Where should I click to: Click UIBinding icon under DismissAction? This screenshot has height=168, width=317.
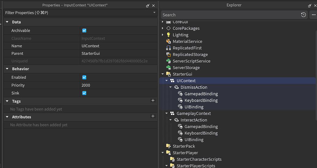click(180, 107)
